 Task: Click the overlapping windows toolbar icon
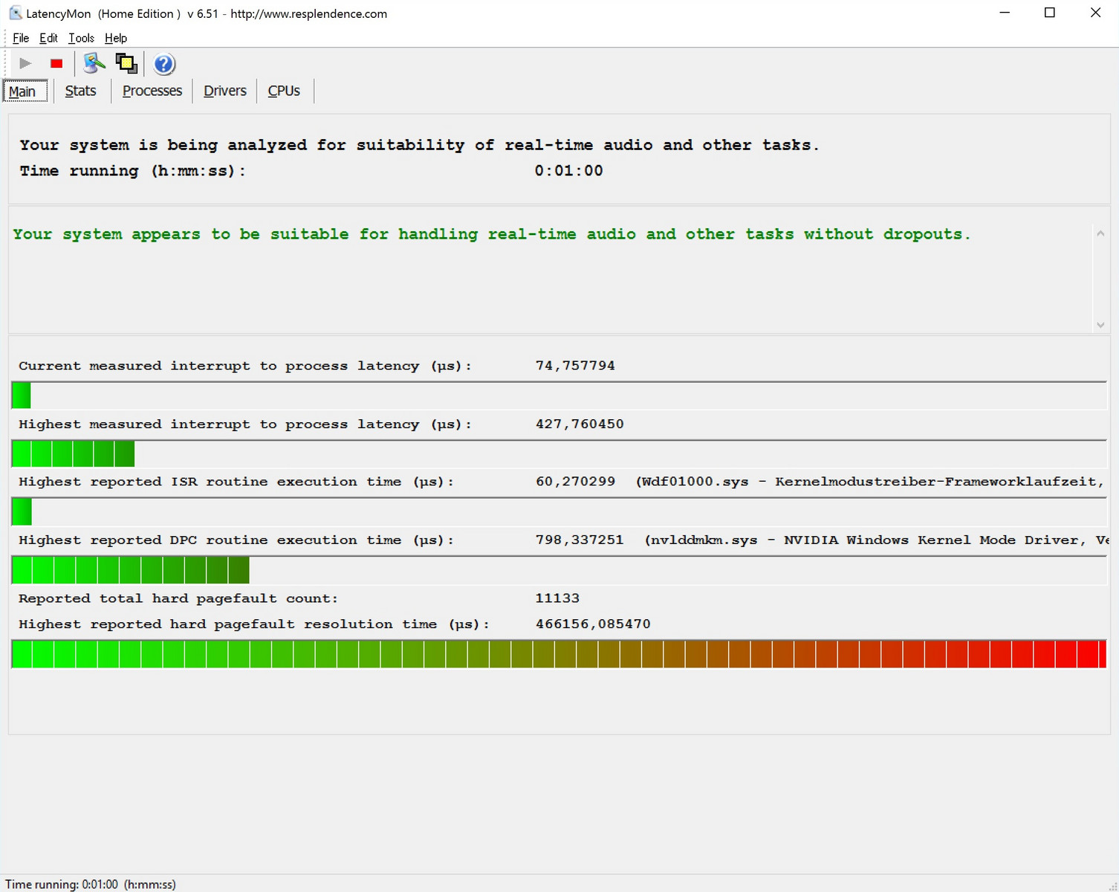tap(126, 64)
